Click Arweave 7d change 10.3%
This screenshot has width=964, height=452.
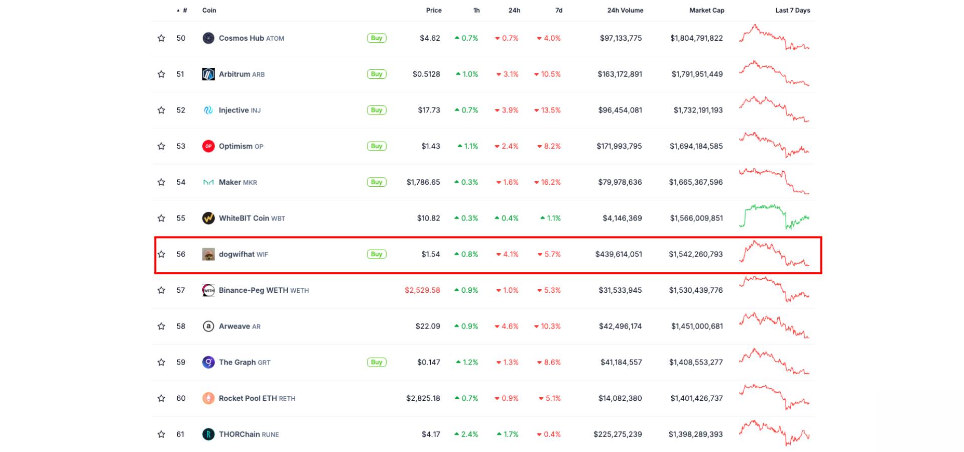(547, 326)
